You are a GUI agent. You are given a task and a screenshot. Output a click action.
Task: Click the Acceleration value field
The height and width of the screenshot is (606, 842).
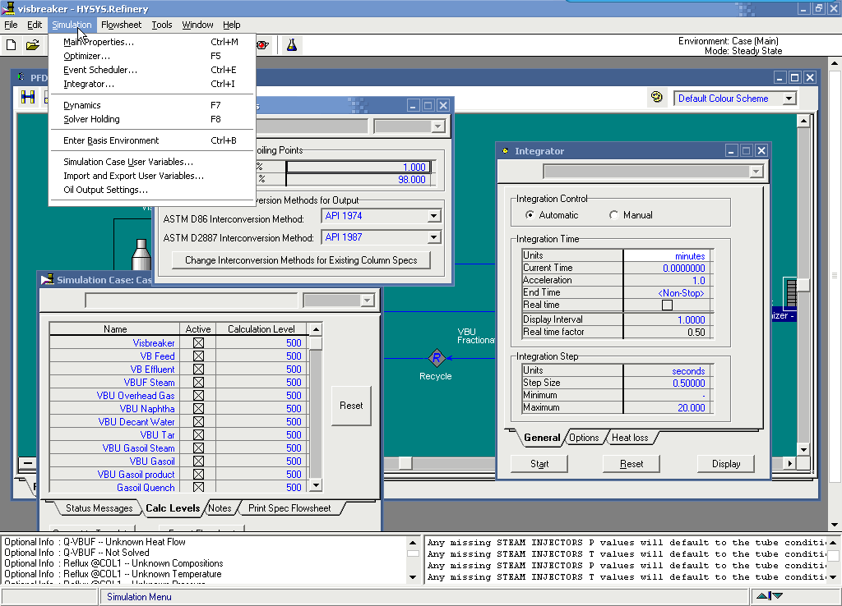click(x=668, y=281)
